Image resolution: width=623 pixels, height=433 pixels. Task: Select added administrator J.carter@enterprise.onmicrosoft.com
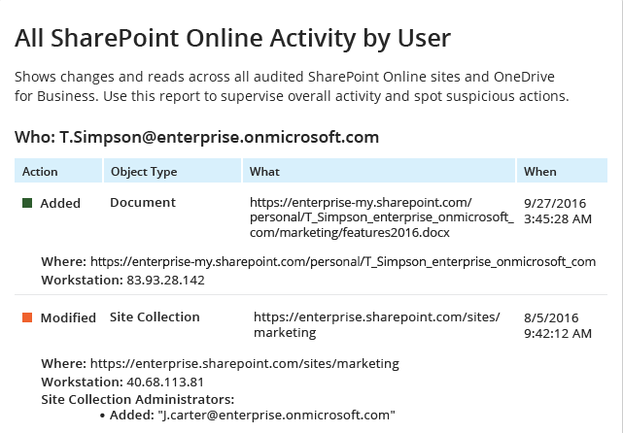pyautogui.click(x=277, y=416)
